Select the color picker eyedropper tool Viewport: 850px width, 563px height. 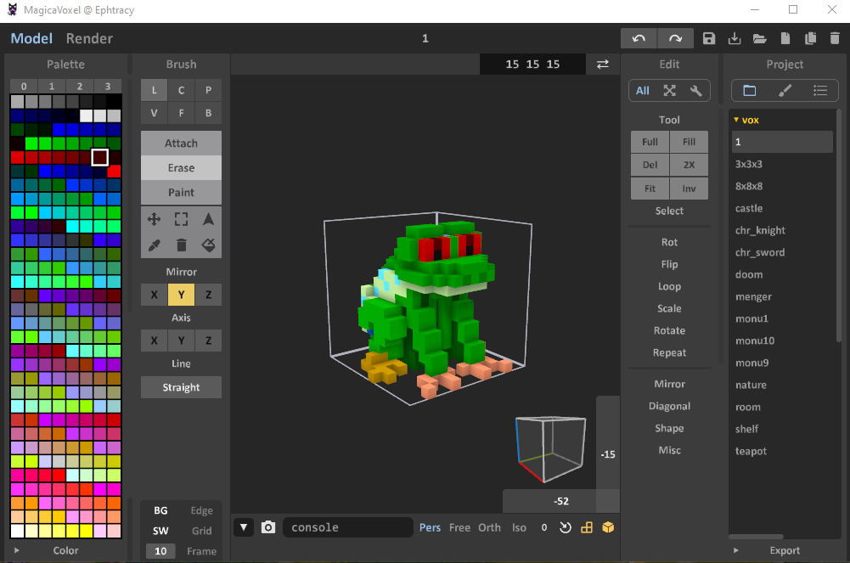coord(154,245)
